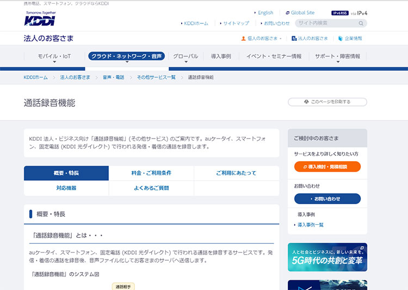Click the 企業情報 icon
Screen dimensions: 408x290
click(341, 39)
